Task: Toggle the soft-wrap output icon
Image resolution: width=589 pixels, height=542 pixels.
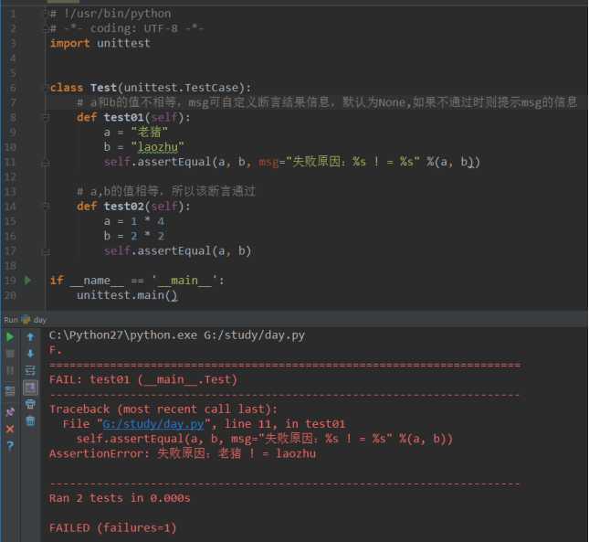Action: (30, 370)
